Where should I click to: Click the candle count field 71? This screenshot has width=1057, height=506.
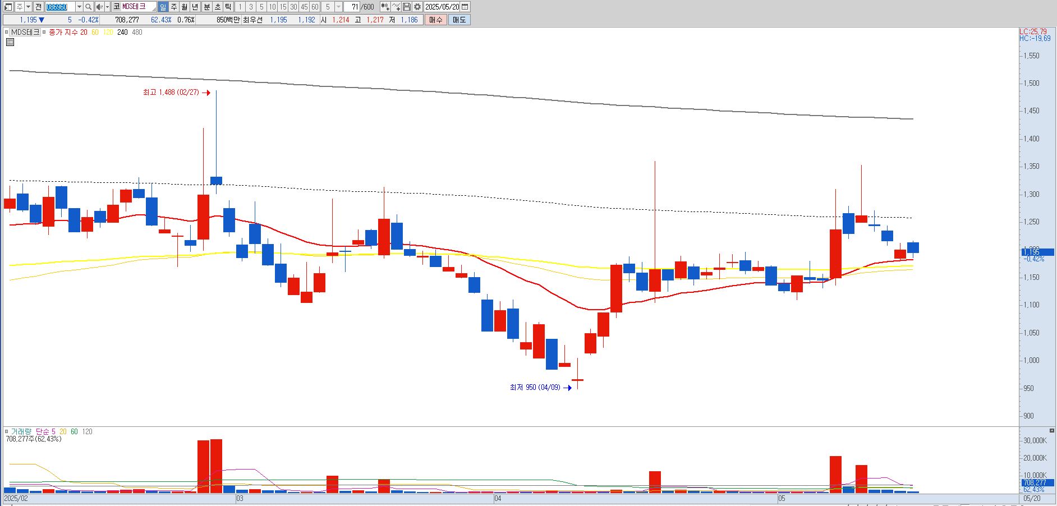(352, 7)
